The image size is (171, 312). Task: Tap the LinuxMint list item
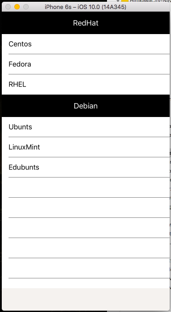pyautogui.click(x=85, y=147)
